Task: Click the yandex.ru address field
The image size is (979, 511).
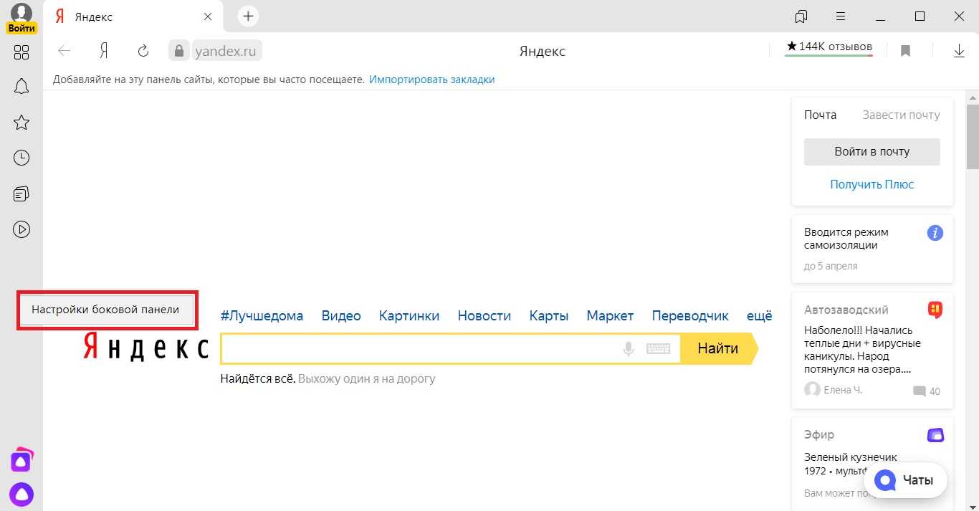Action: (x=228, y=50)
